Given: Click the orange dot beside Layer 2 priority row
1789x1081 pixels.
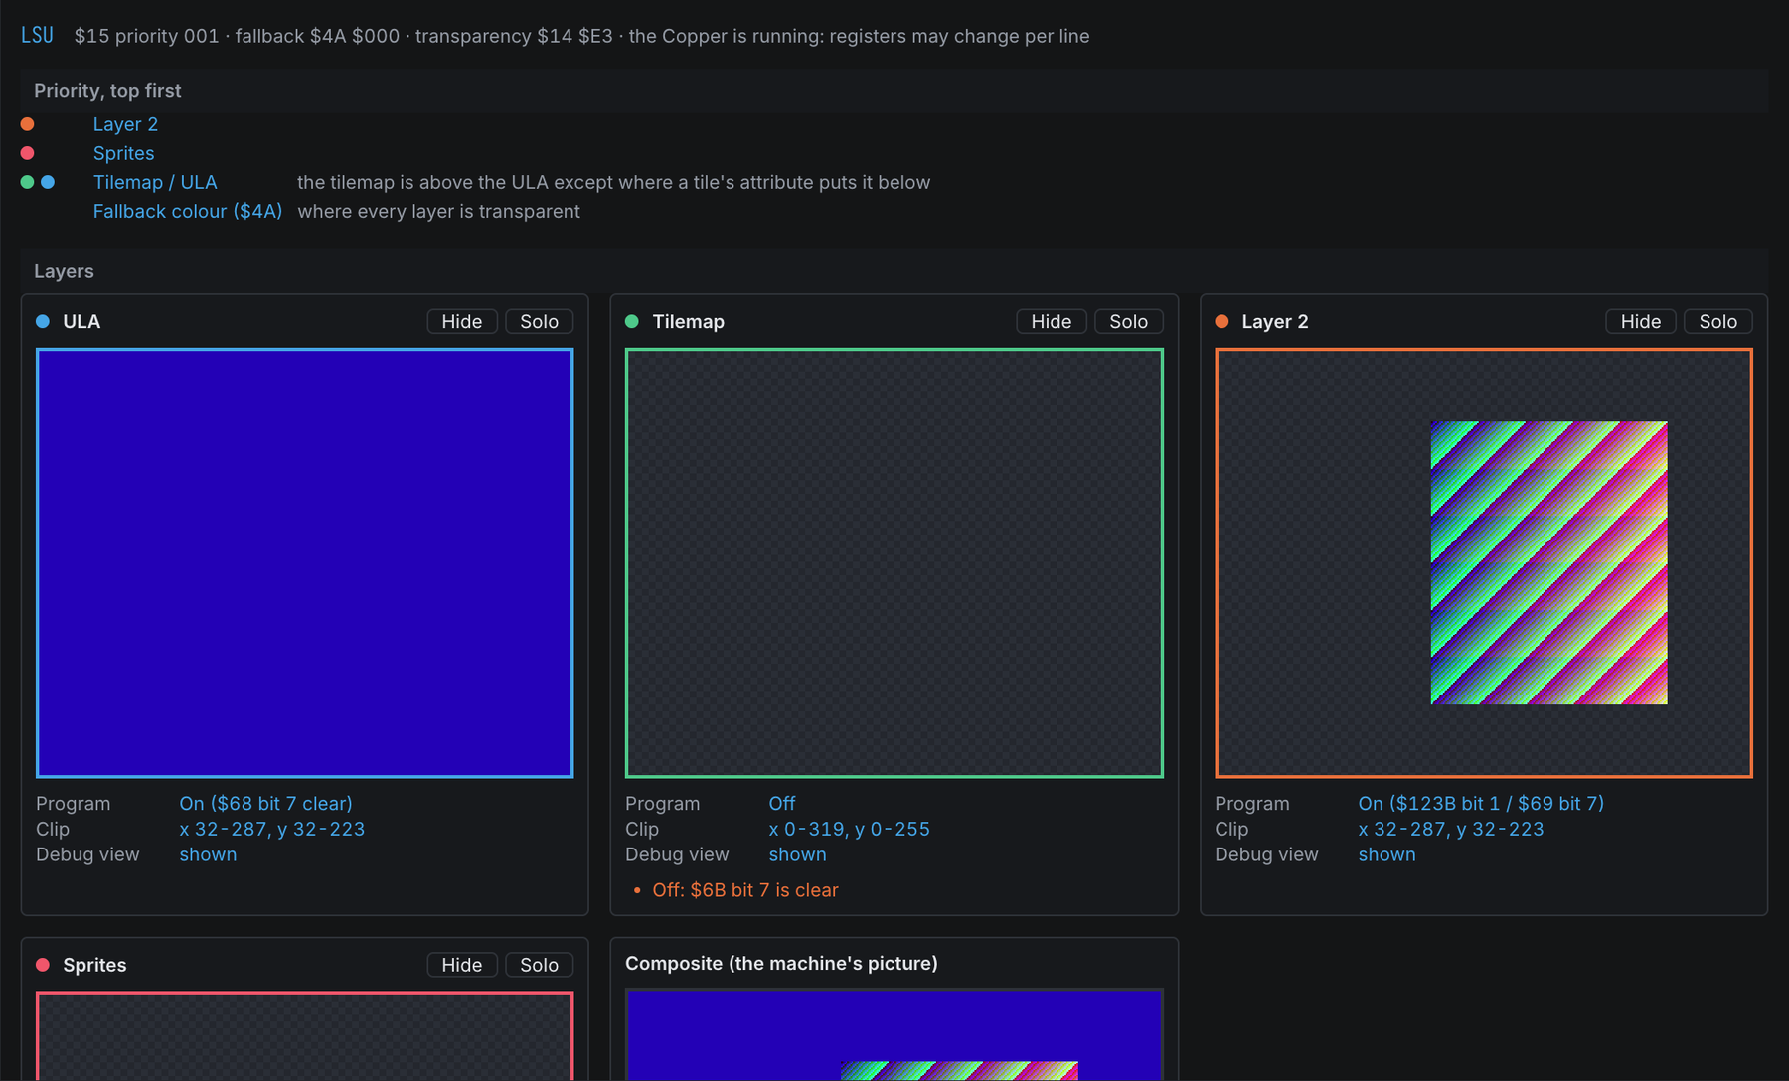Looking at the screenshot, I should click(28, 124).
